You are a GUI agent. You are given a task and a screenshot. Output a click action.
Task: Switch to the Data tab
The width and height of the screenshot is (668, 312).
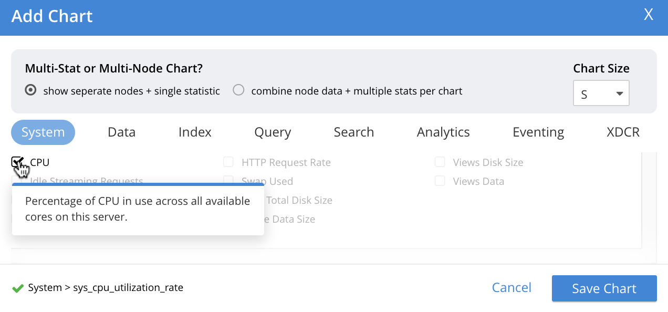(x=121, y=132)
